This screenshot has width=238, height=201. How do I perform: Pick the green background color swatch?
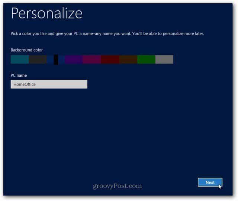click(146, 59)
